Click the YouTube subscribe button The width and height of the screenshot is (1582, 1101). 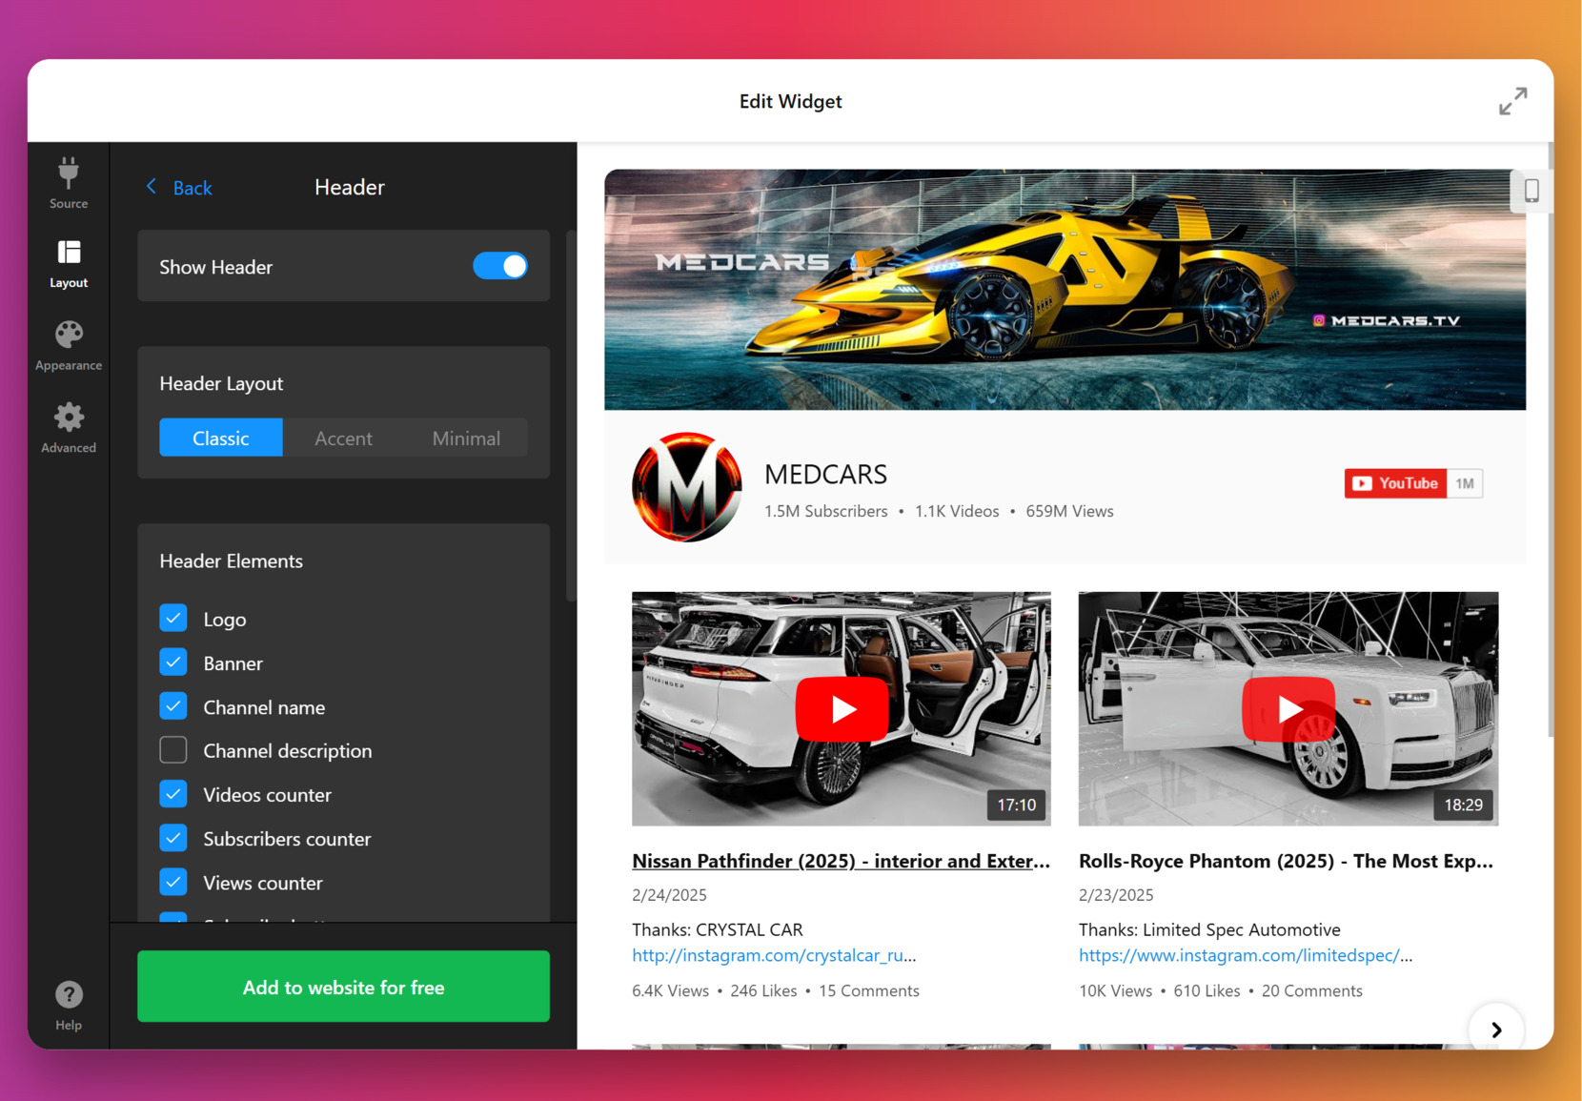tap(1397, 483)
